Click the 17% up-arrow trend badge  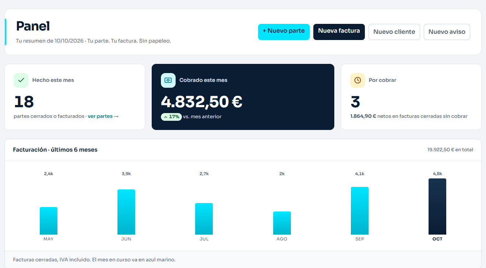pyautogui.click(x=171, y=117)
